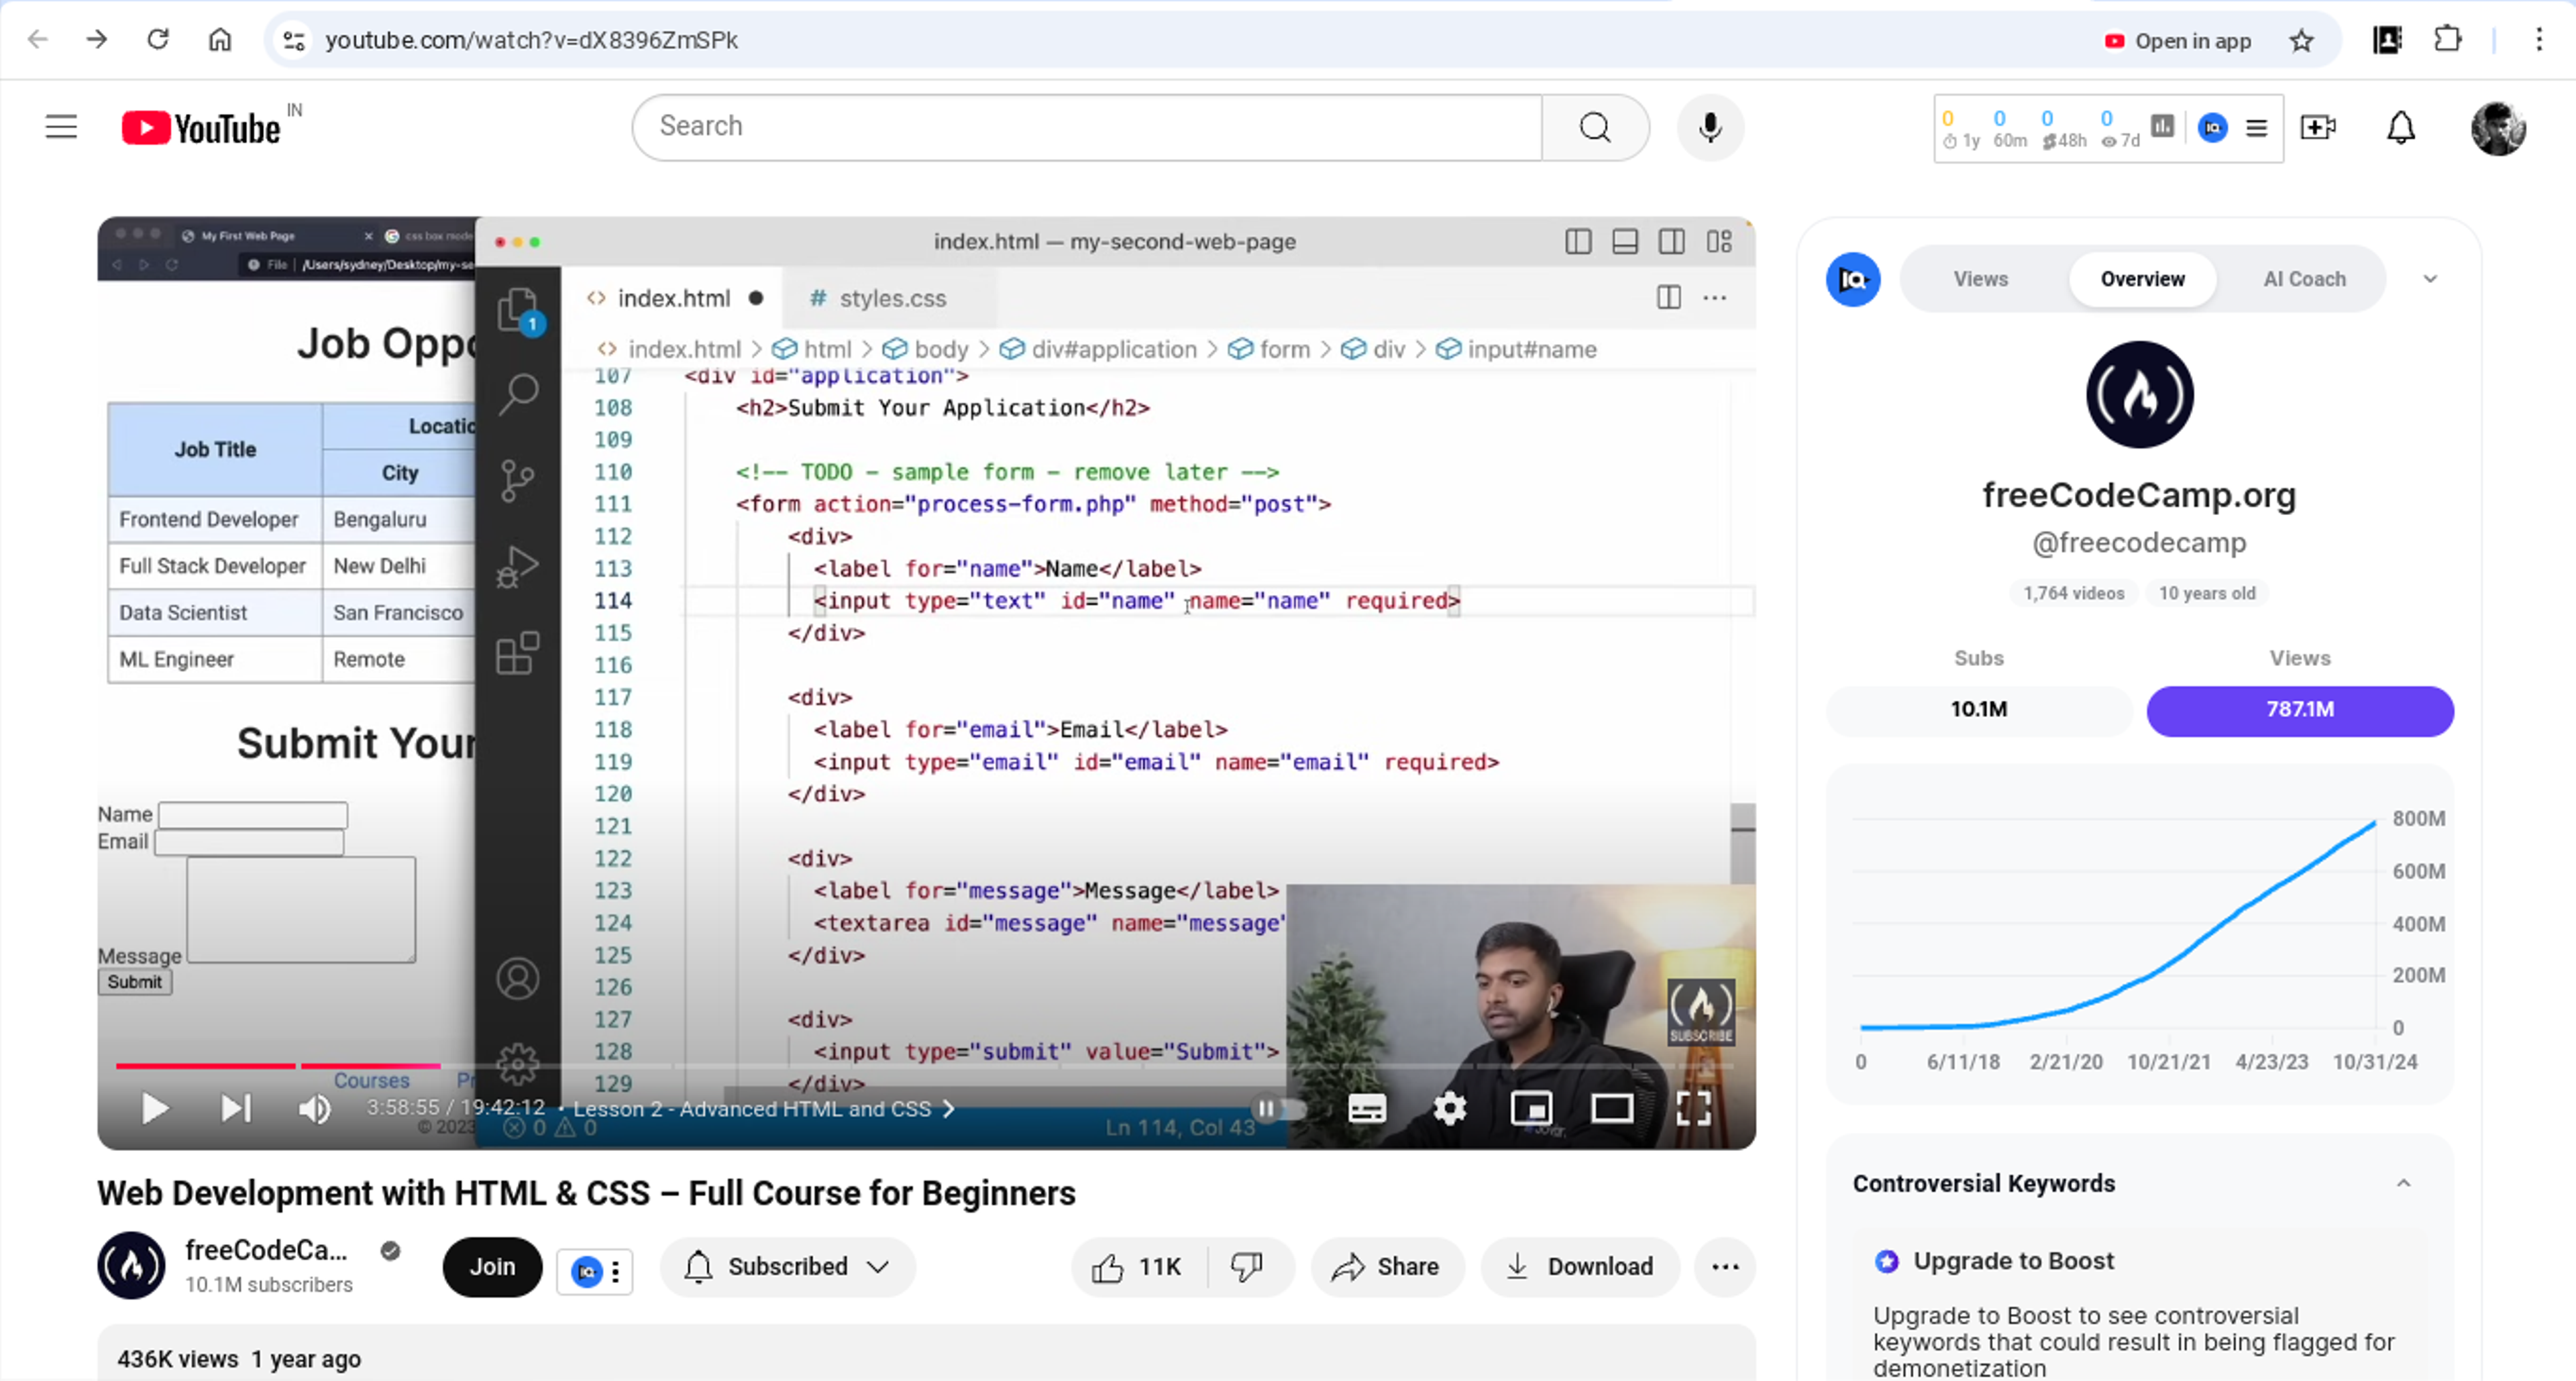Select the Subs 10.1M stat toggle
The image size is (2576, 1381).
click(x=1979, y=710)
